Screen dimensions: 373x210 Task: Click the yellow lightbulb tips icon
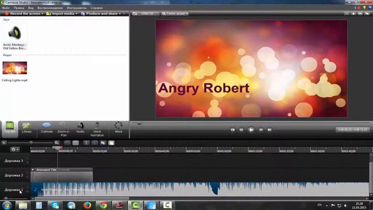[364, 8]
